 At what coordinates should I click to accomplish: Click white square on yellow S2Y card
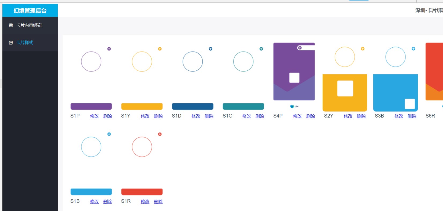[x=345, y=88]
